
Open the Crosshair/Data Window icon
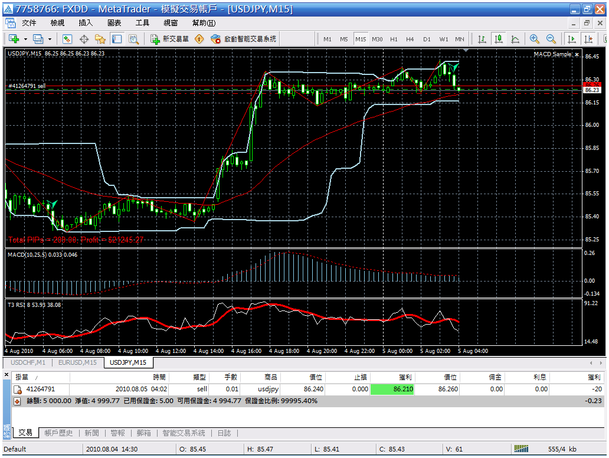pos(84,39)
